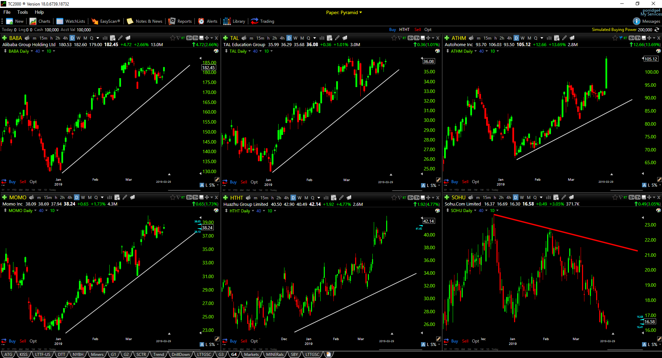662x358 pixels.
Task: Click the four-arrow move icon on ATHM chart
Action: [650, 38]
